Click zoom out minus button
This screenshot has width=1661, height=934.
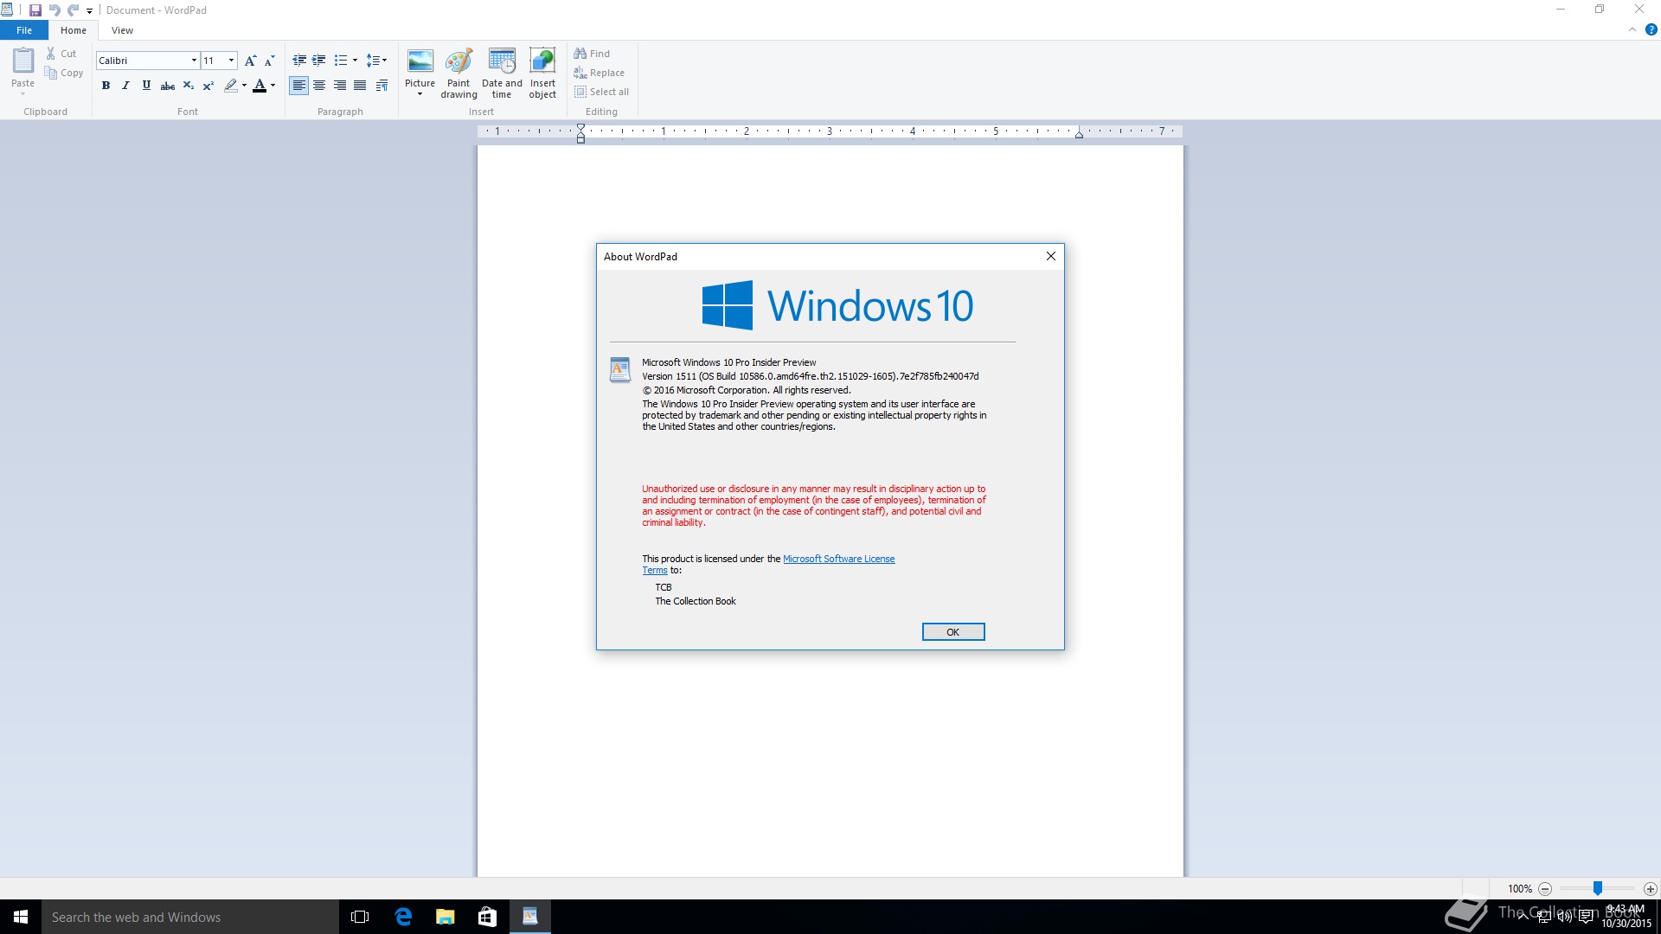coord(1544,889)
